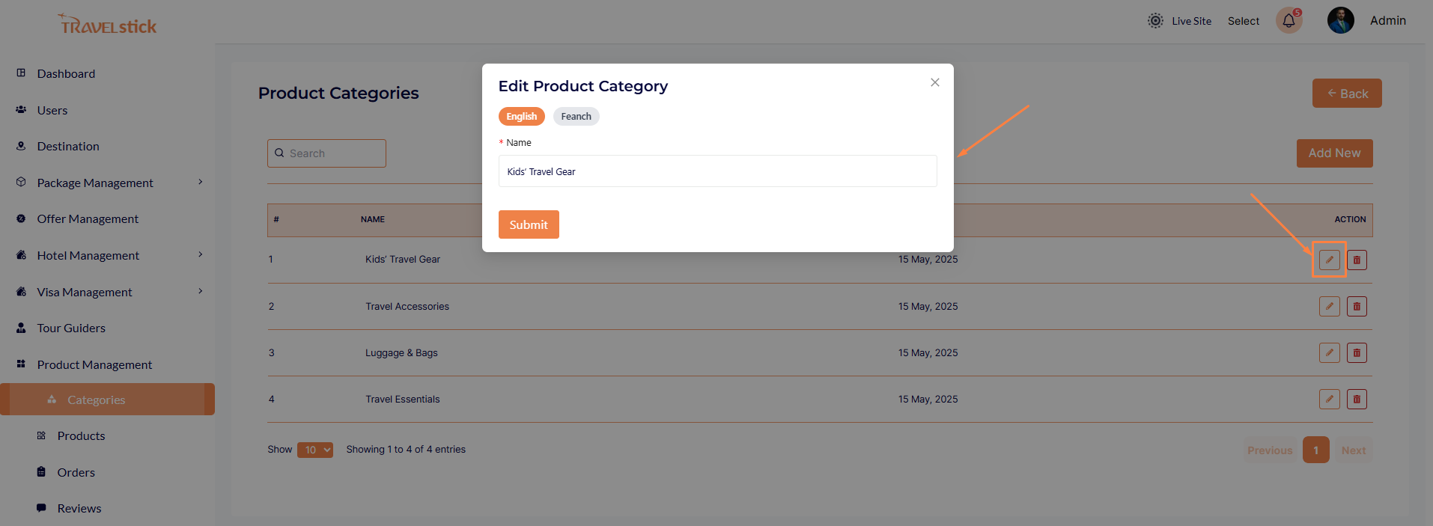The width and height of the screenshot is (1433, 526).
Task: Edit the Travel Essentials category
Action: (x=1329, y=399)
